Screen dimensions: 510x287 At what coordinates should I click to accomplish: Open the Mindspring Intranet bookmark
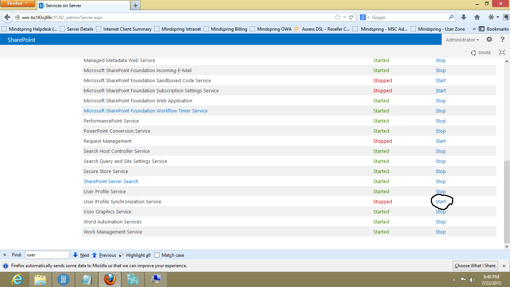[x=178, y=29]
